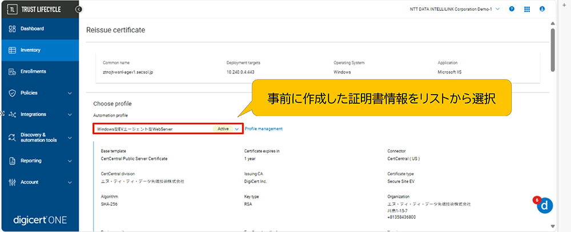Viewport: 571px width, 232px height.
Task: Click deployment target 10.240.0.4:443
Action: (240, 72)
